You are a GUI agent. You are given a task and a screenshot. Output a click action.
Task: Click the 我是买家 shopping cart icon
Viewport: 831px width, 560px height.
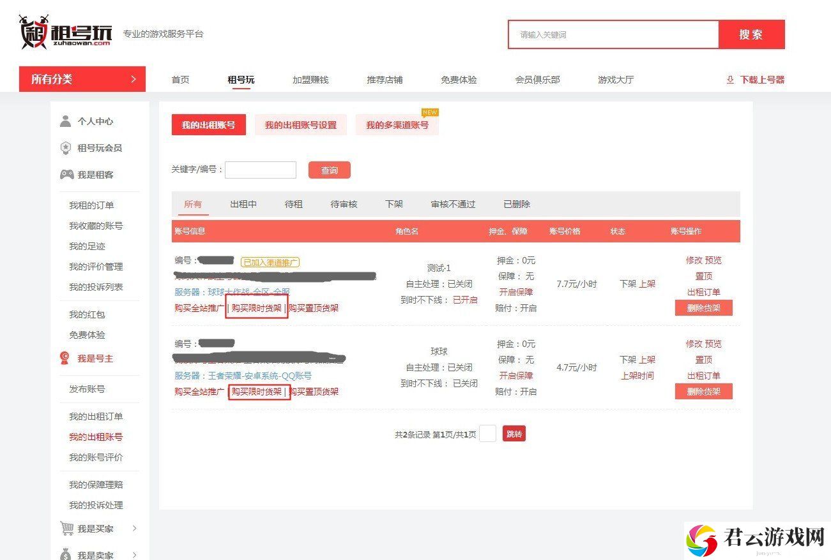(66, 528)
